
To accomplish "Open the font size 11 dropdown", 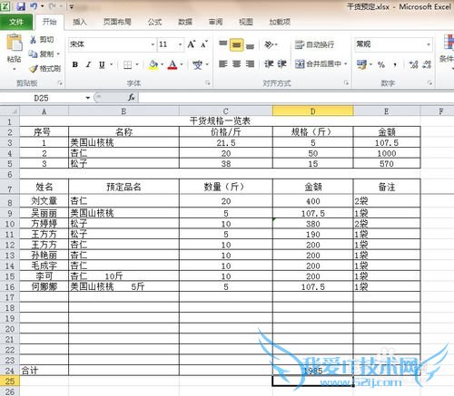I will (180, 44).
